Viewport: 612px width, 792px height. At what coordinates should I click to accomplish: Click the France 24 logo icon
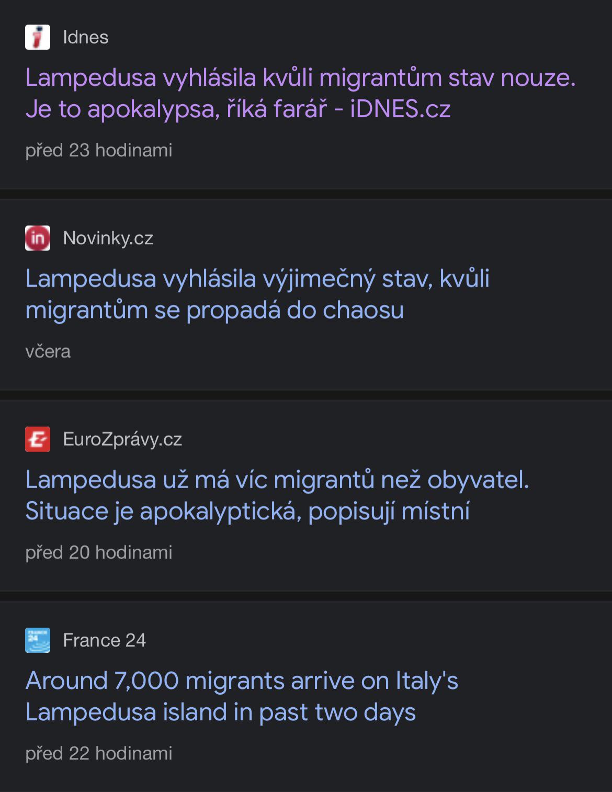coord(38,640)
